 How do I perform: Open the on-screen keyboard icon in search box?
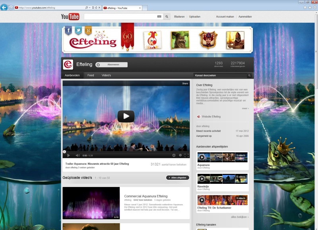pyautogui.click(x=159, y=16)
